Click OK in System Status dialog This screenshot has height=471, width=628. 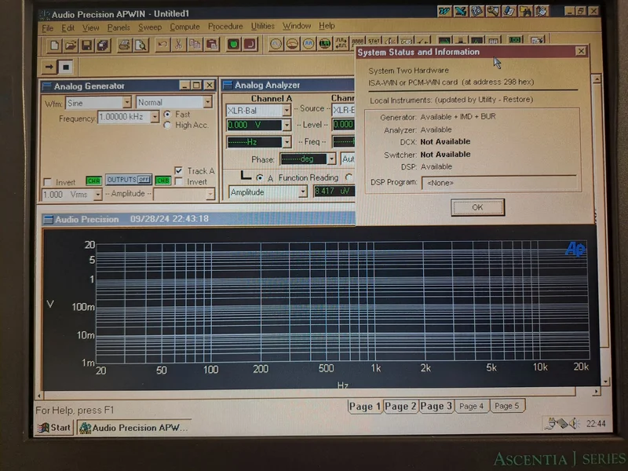tap(477, 207)
